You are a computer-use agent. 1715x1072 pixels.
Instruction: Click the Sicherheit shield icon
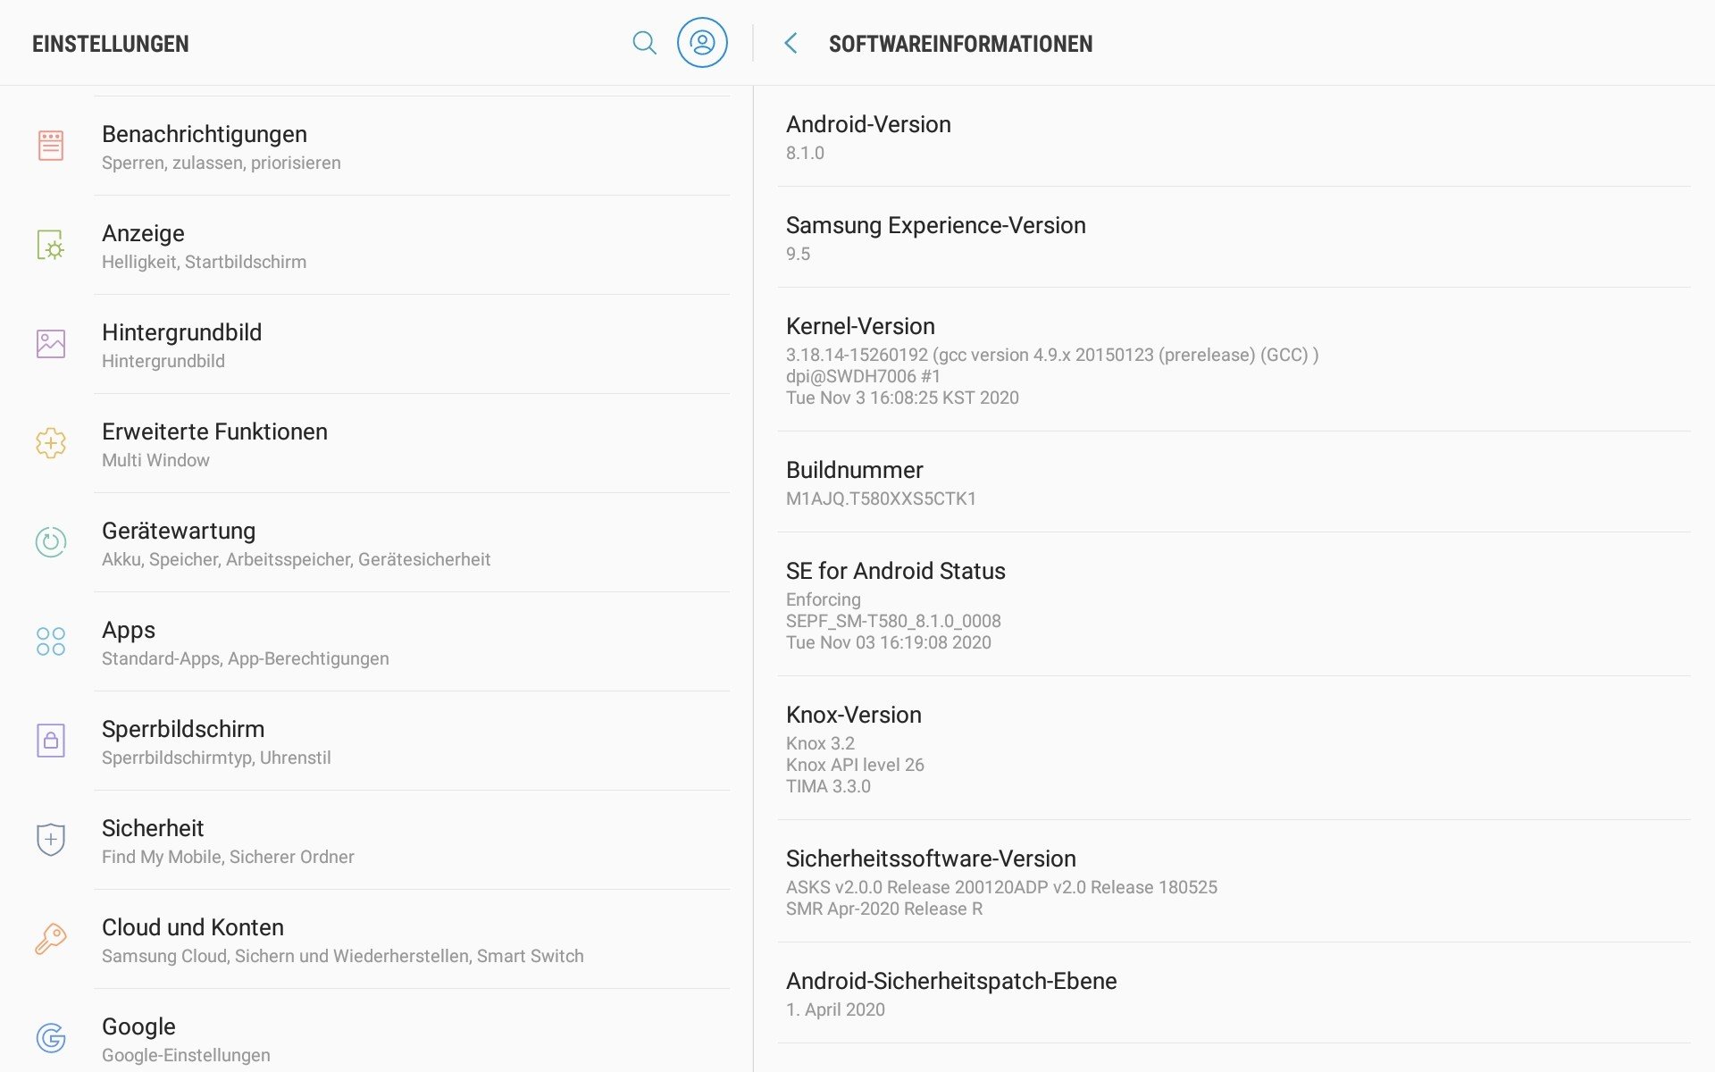(51, 840)
